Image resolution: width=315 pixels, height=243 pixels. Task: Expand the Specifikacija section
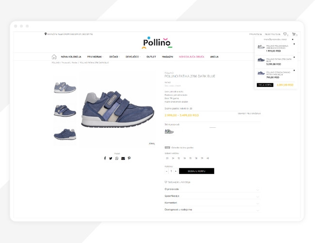212,196
